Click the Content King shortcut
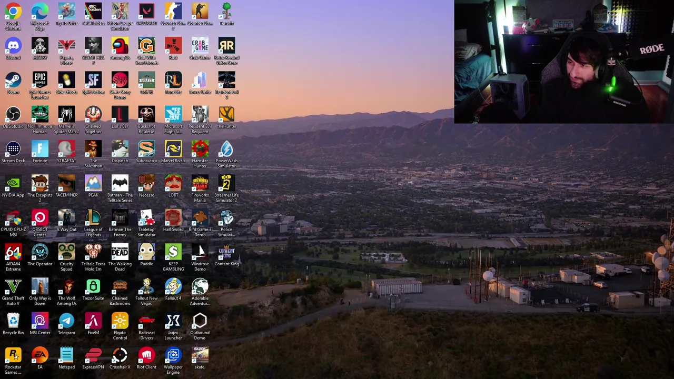The width and height of the screenshot is (674, 379). pos(226,252)
